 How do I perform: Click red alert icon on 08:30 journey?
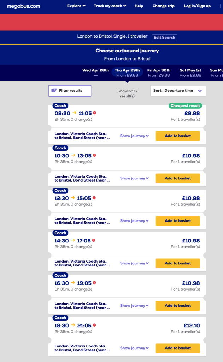(x=95, y=113)
